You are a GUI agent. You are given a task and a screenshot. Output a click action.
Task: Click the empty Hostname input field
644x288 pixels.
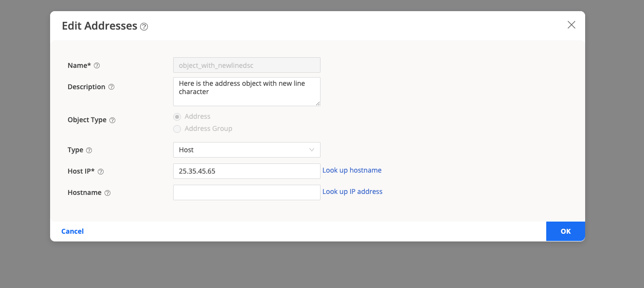(x=247, y=192)
